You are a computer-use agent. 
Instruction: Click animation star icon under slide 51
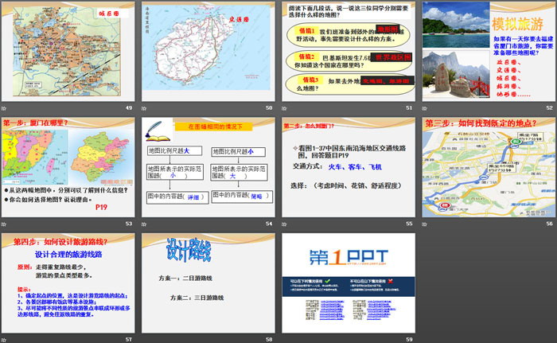point(284,108)
